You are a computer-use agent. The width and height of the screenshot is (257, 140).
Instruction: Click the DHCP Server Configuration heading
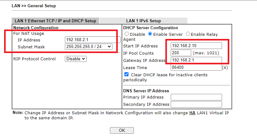tap(151, 28)
